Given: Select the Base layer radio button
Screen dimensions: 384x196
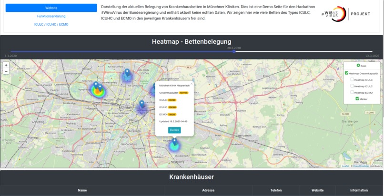Looking at the screenshot, I should [358, 66].
